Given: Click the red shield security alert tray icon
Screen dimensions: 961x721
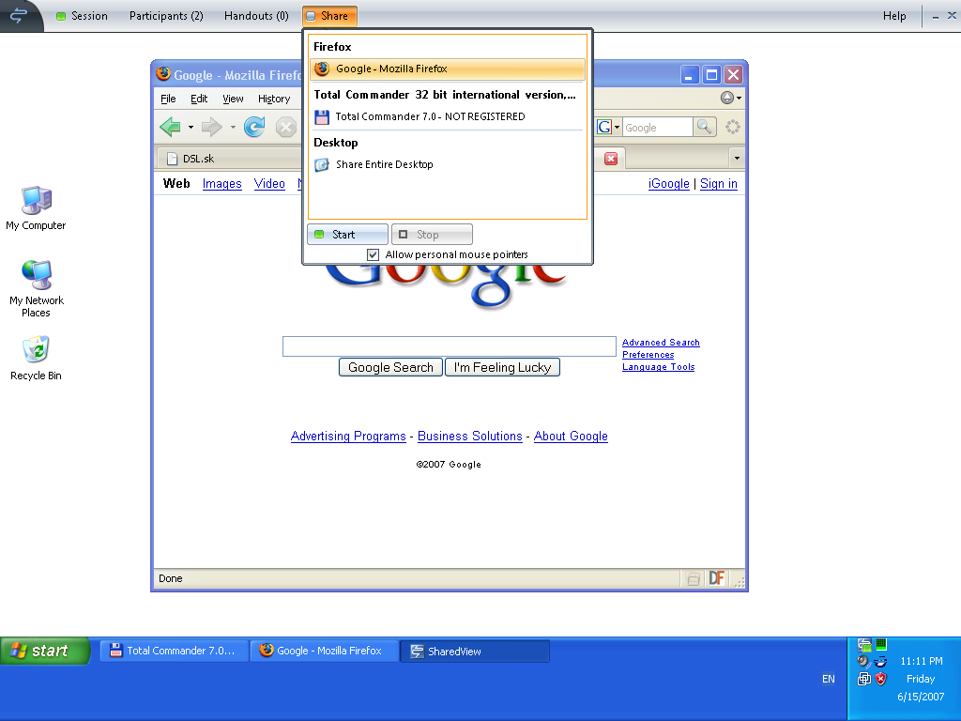Looking at the screenshot, I should [x=880, y=679].
